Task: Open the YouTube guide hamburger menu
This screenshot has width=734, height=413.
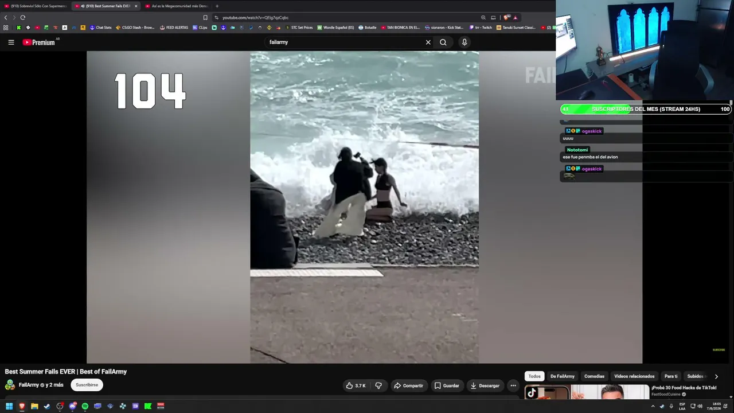Action: [11, 42]
